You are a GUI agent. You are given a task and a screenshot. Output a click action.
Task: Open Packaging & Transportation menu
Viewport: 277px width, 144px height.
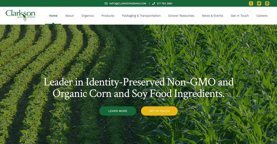(x=141, y=16)
